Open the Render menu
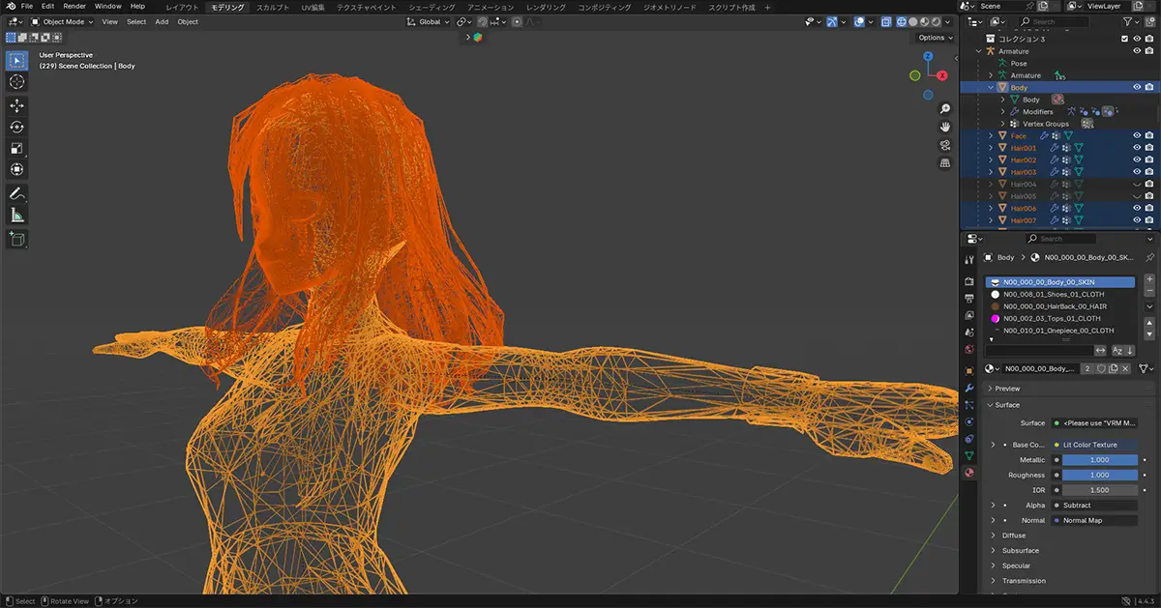 (74, 6)
